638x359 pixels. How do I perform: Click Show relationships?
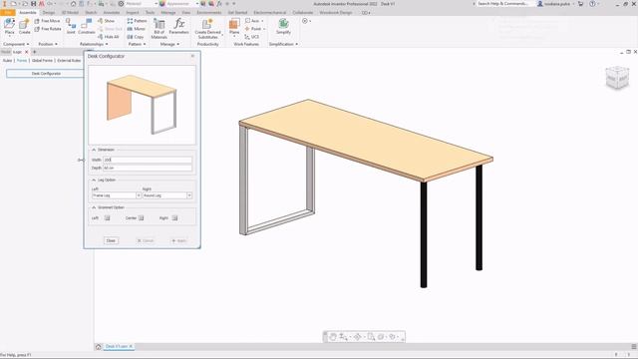coord(107,21)
